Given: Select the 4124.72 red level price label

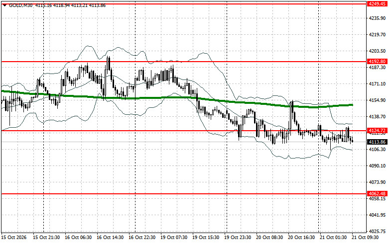Looking at the screenshot, I should [377, 130].
